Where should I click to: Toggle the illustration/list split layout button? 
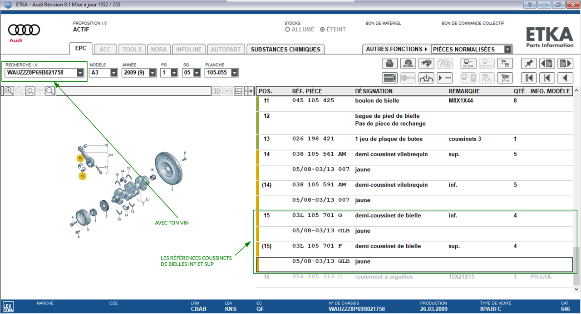click(x=239, y=91)
